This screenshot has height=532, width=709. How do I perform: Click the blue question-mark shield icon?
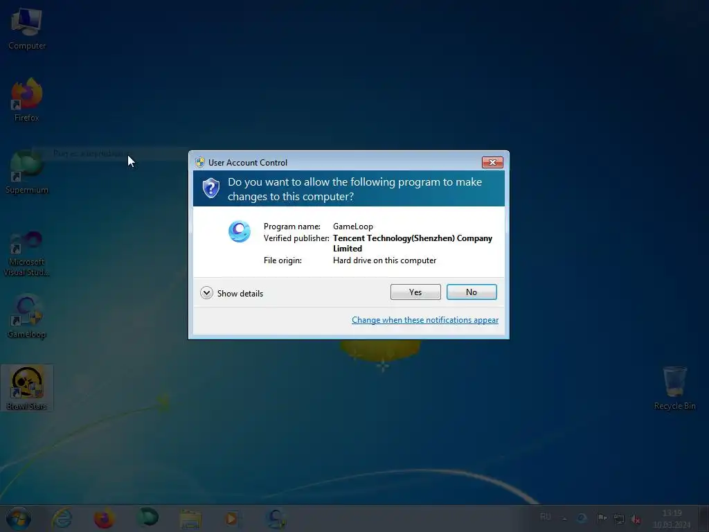tap(210, 188)
